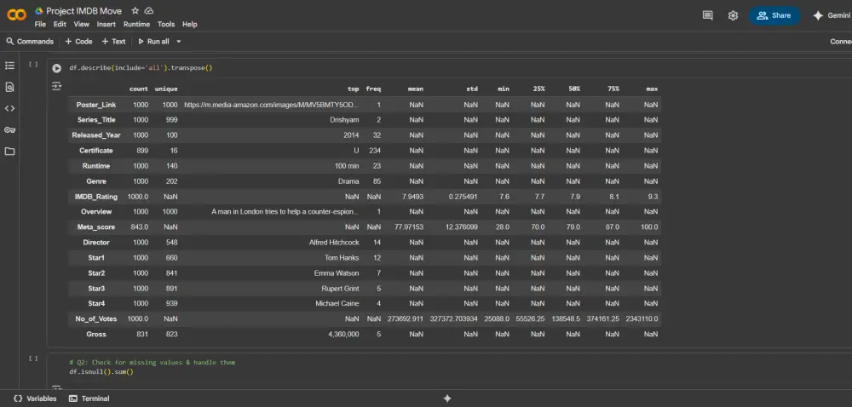Click the Star1 row label

point(96,258)
